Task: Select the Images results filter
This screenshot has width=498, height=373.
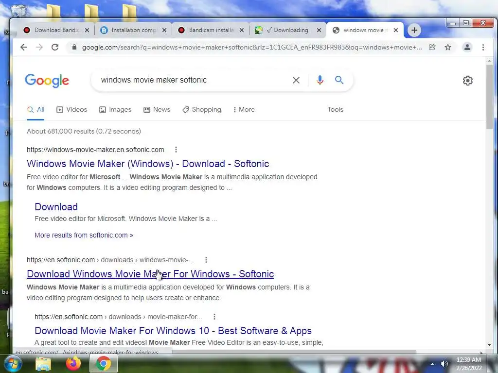Action: pyautogui.click(x=115, y=109)
